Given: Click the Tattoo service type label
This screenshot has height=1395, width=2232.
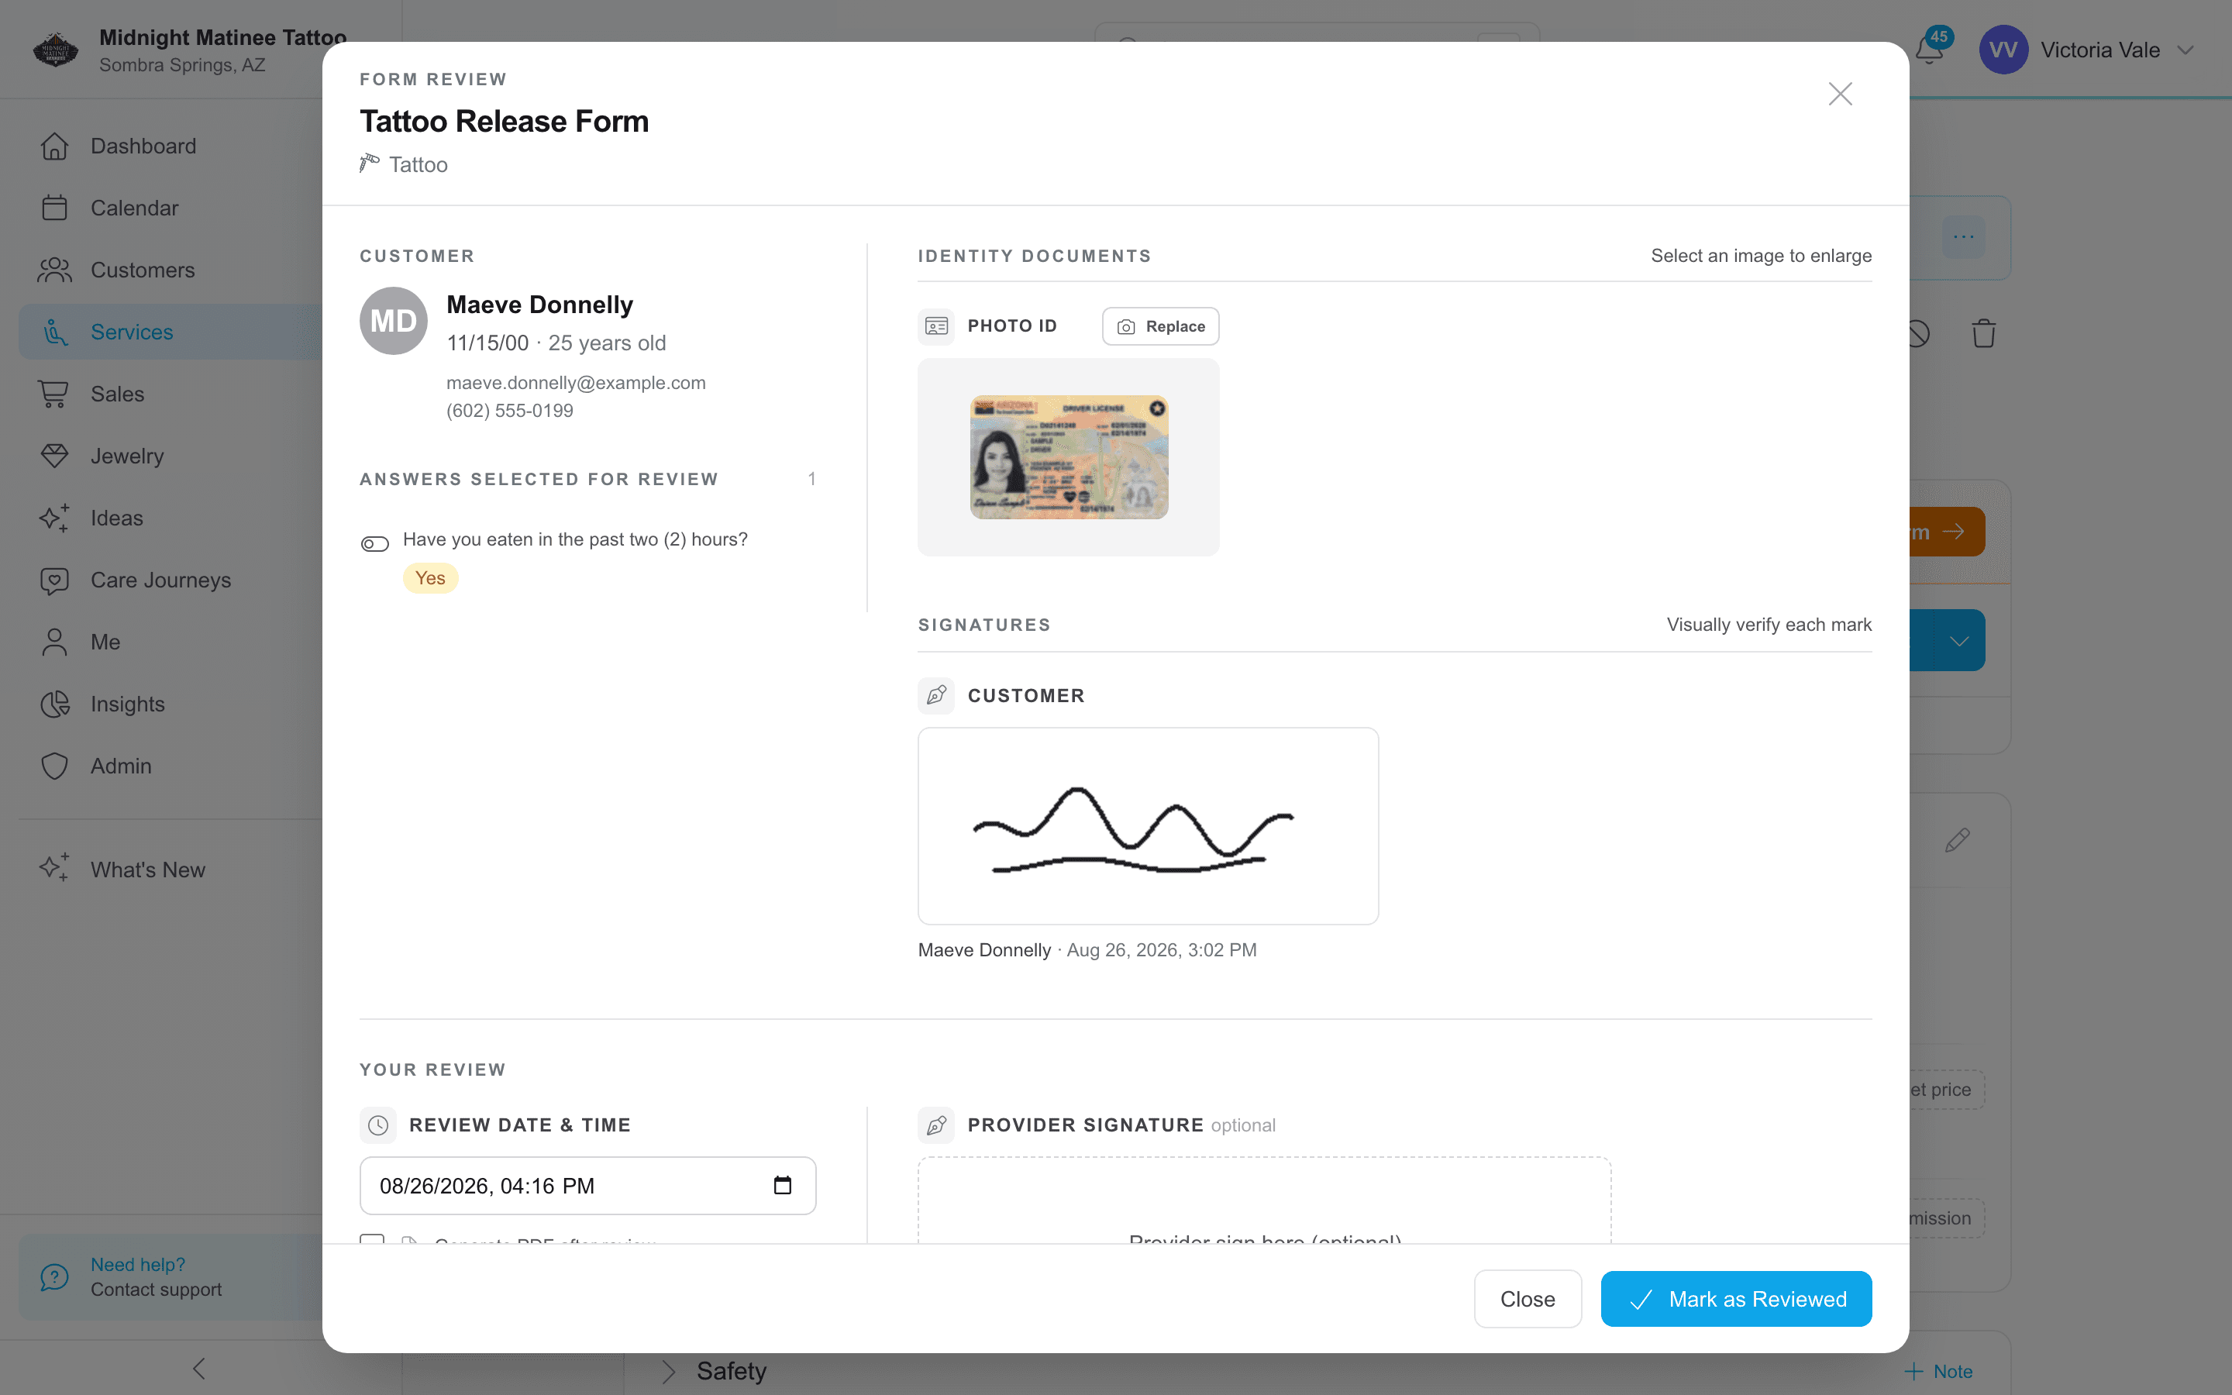Looking at the screenshot, I should point(418,164).
